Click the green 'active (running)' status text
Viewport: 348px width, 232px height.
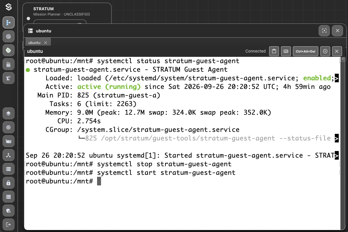tap(109, 87)
